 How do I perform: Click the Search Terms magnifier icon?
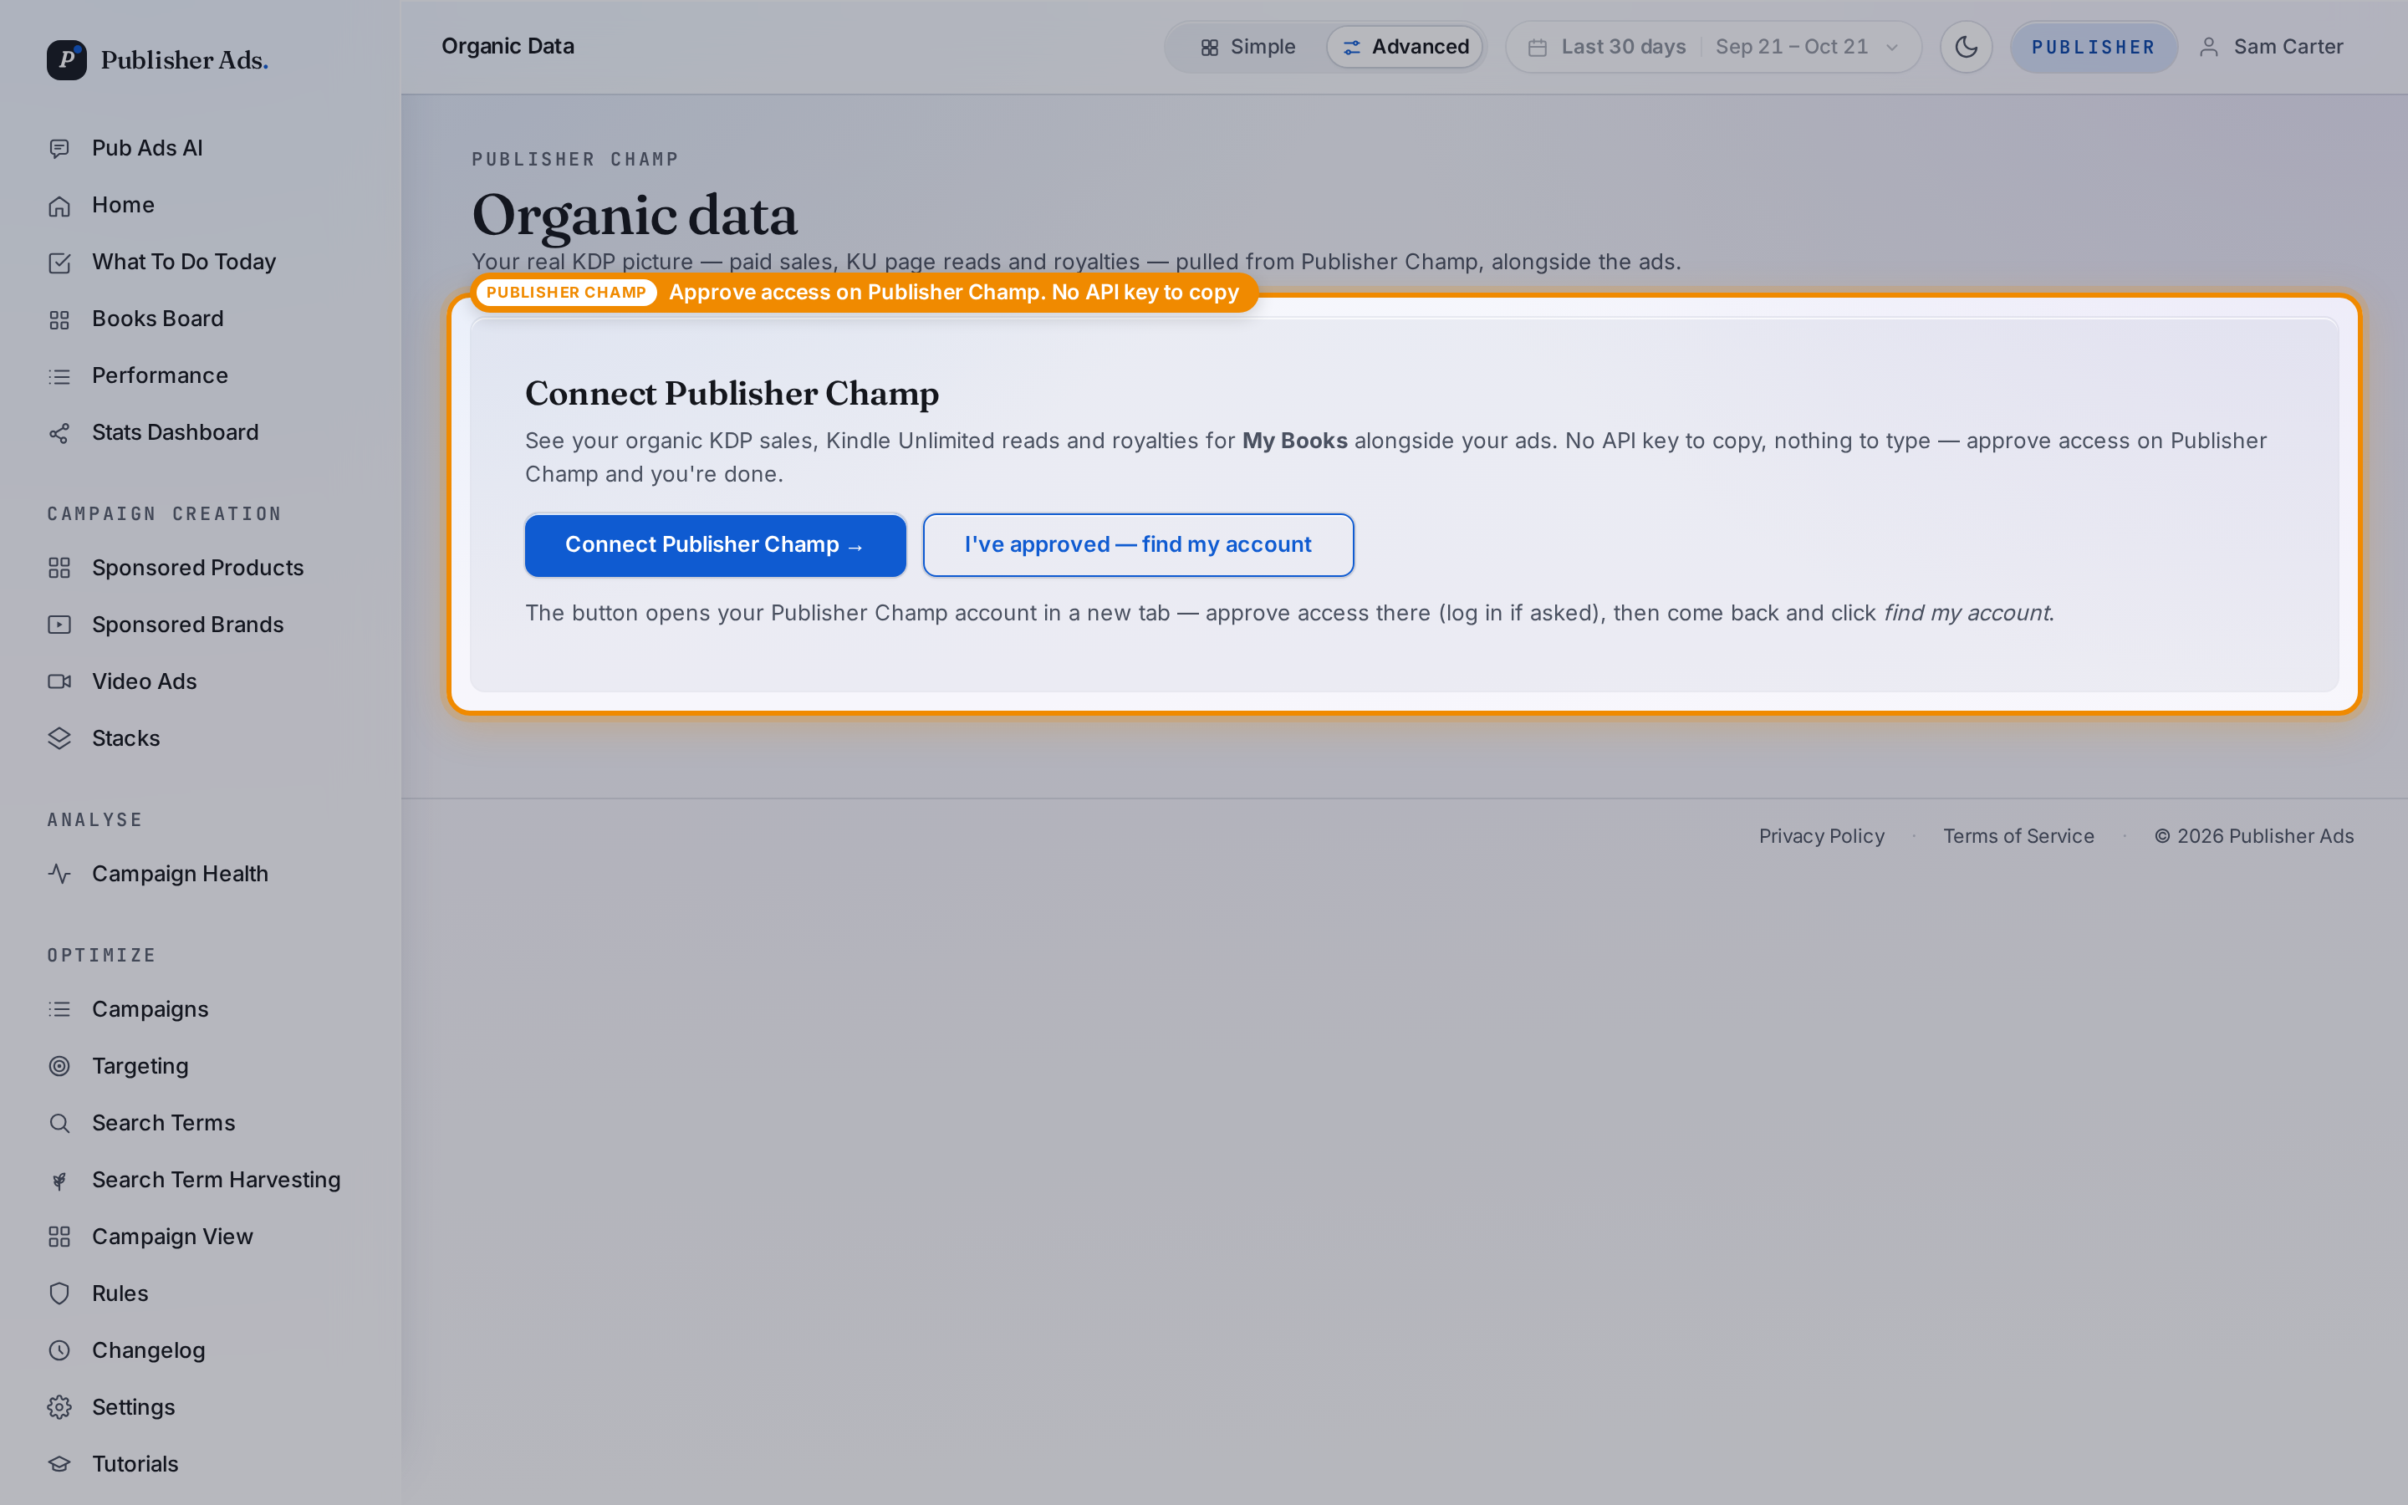click(59, 1123)
